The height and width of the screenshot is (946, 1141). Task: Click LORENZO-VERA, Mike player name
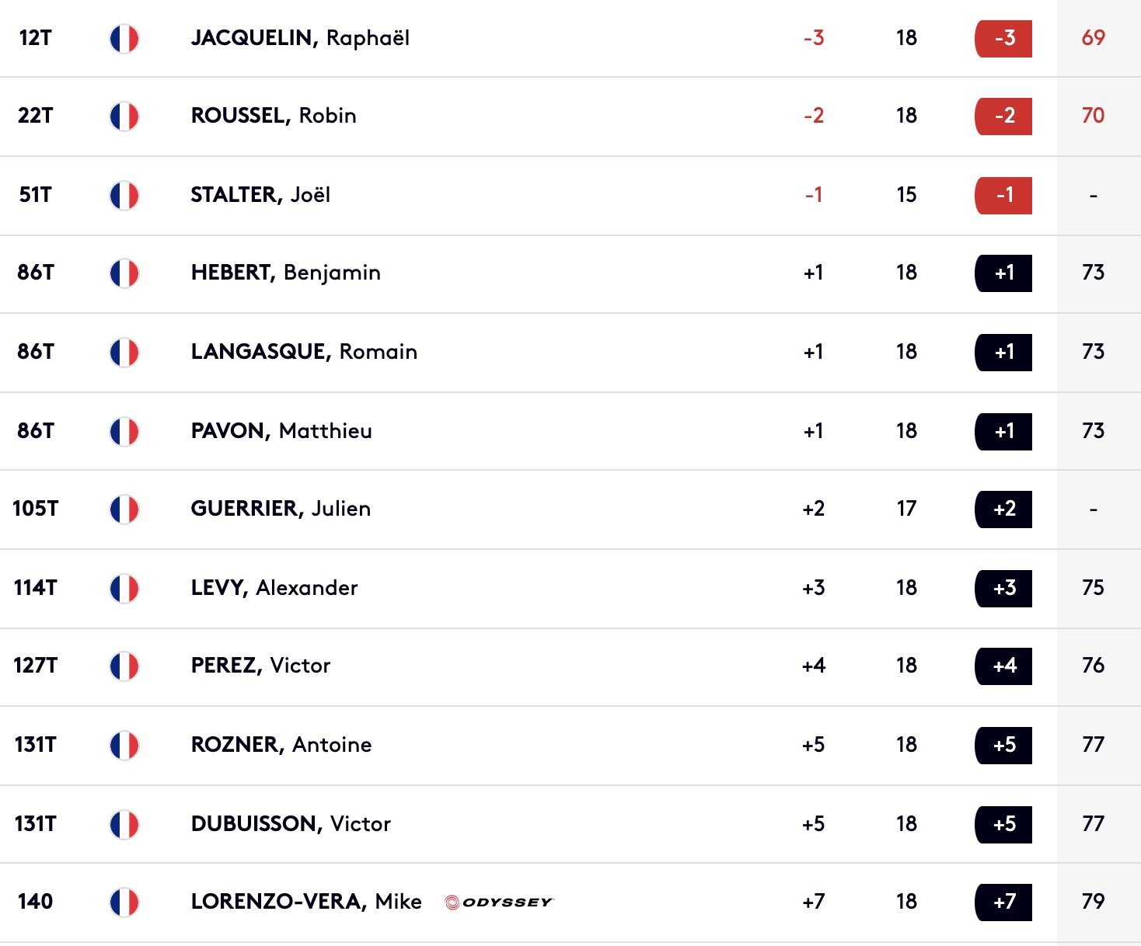tap(306, 902)
